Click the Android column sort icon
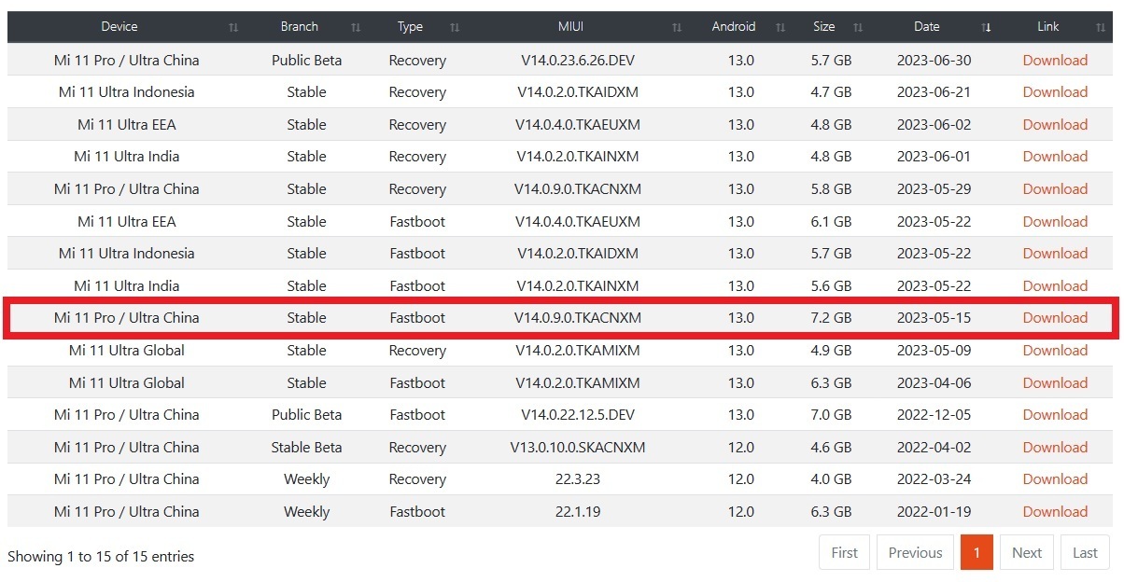The height and width of the screenshot is (582, 1124). click(780, 27)
